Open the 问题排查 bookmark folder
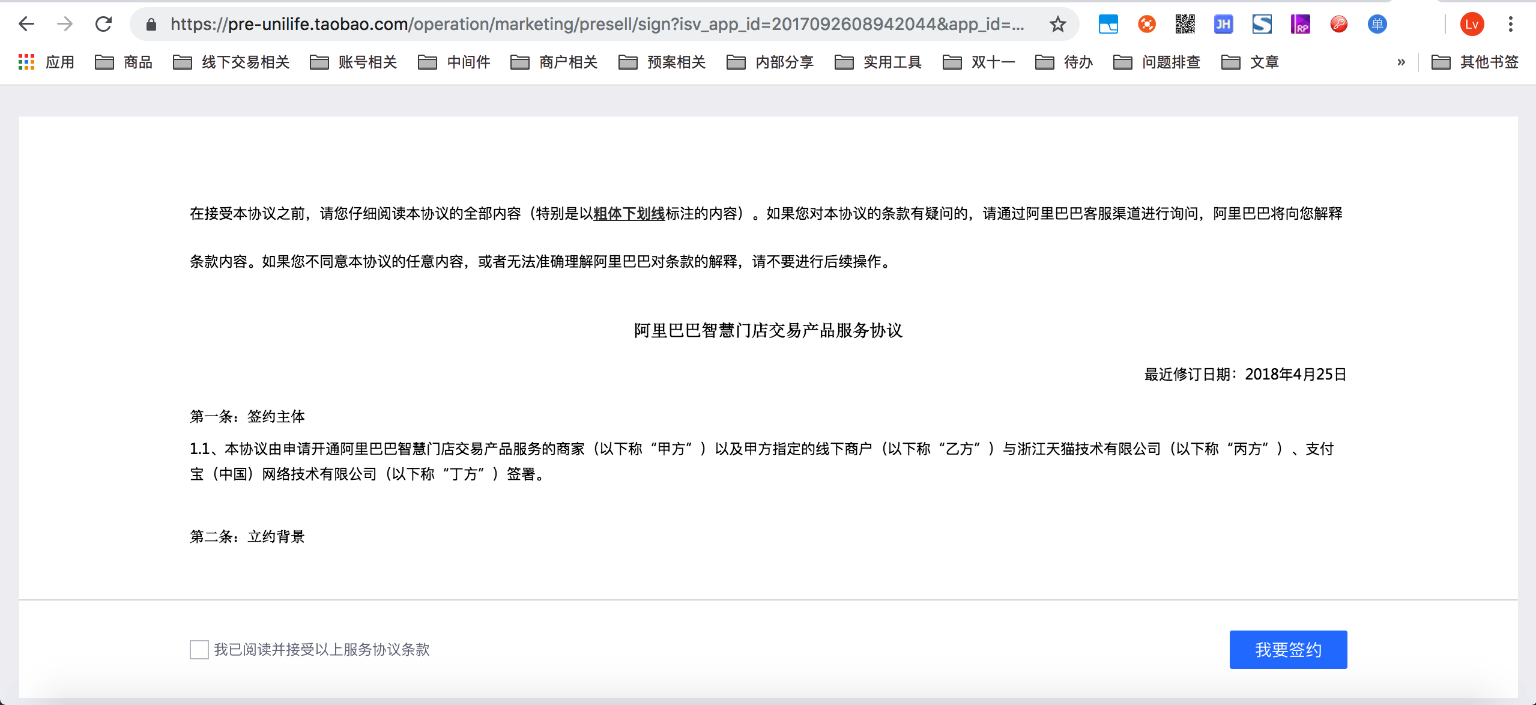1536x705 pixels. coord(1157,62)
